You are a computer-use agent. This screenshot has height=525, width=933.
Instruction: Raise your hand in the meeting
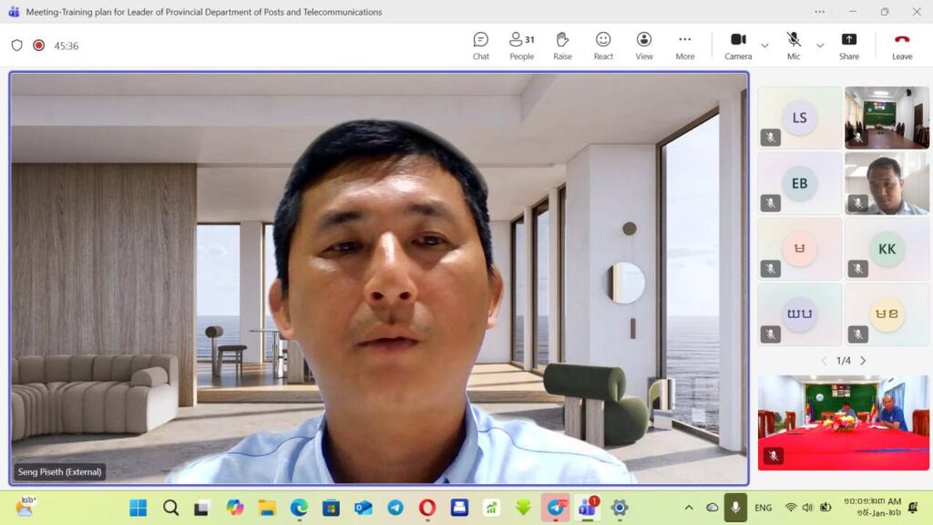click(562, 46)
